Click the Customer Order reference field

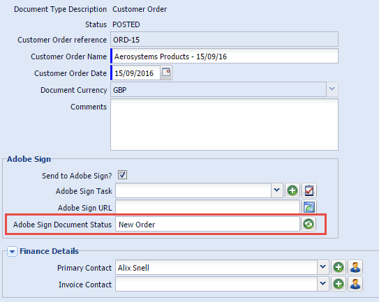pyautogui.click(x=224, y=39)
